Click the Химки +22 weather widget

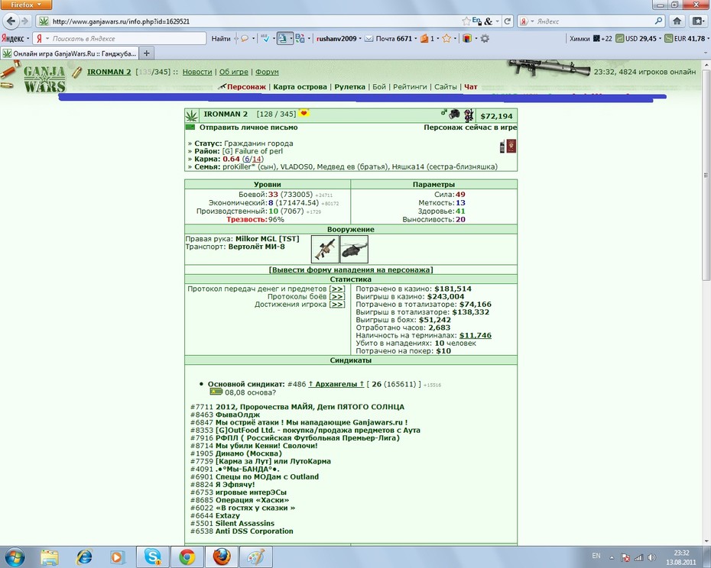pos(590,38)
